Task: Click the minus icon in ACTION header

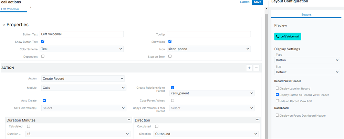Action: pyautogui.click(x=256, y=68)
